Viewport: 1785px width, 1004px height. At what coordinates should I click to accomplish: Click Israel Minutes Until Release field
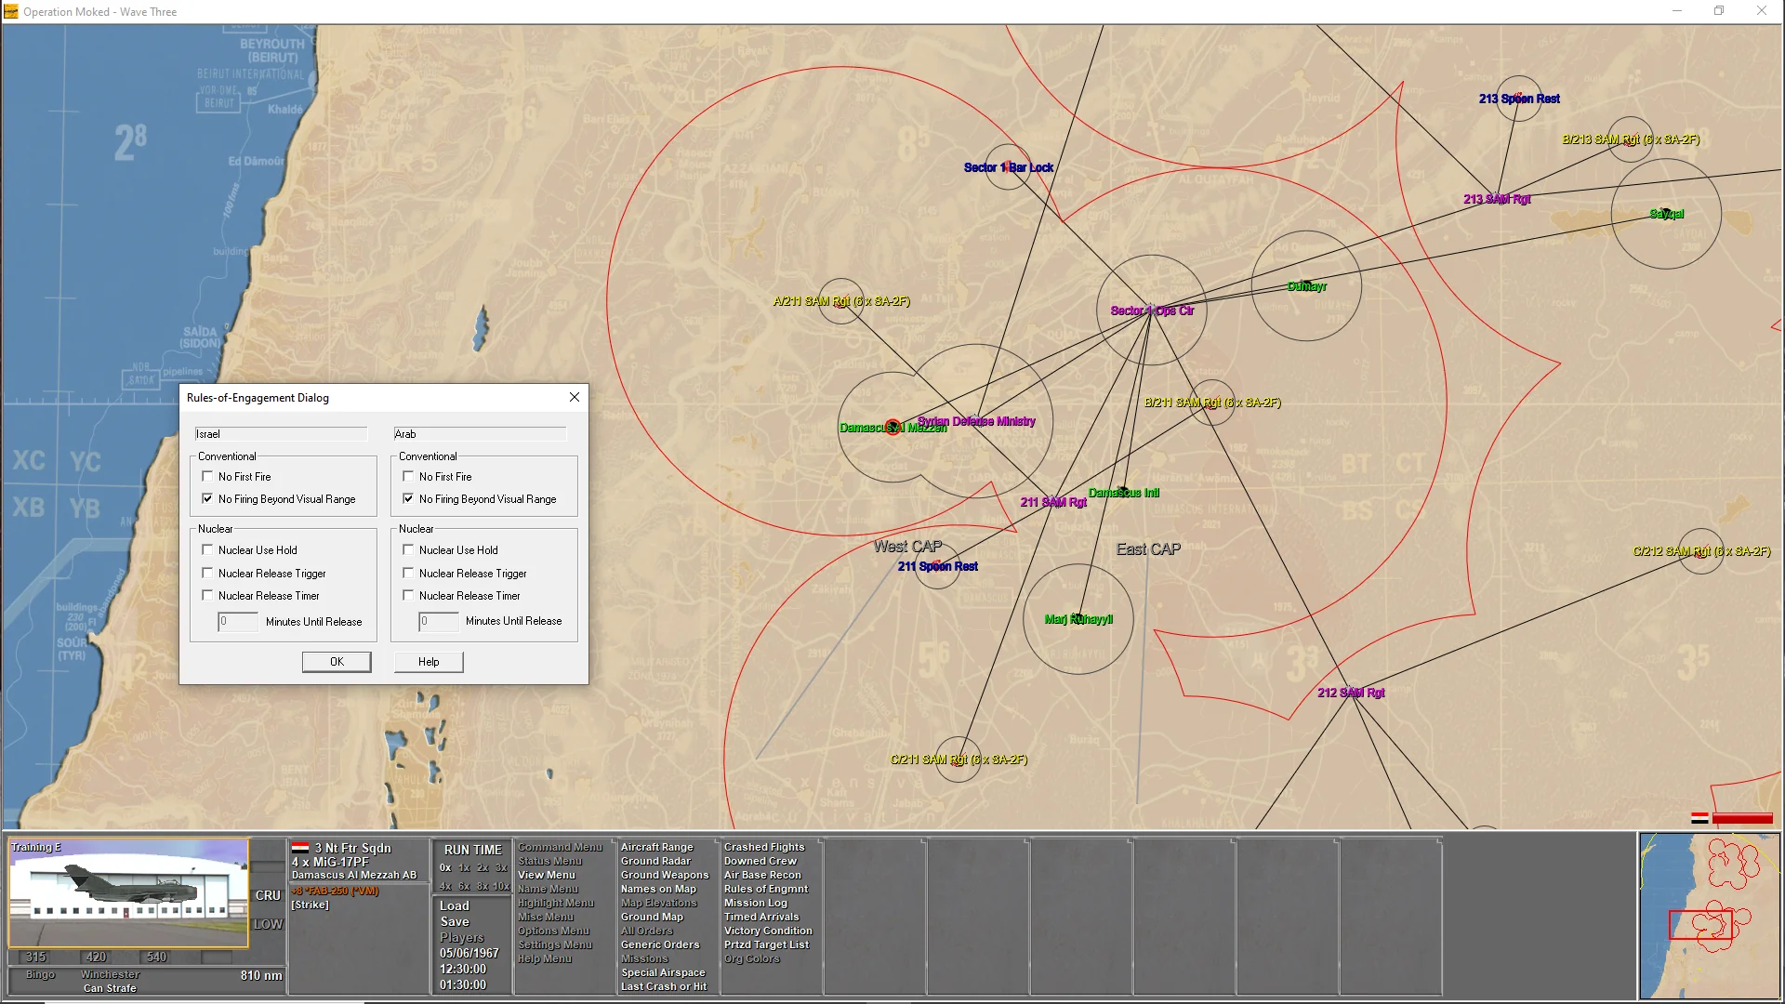[238, 622]
